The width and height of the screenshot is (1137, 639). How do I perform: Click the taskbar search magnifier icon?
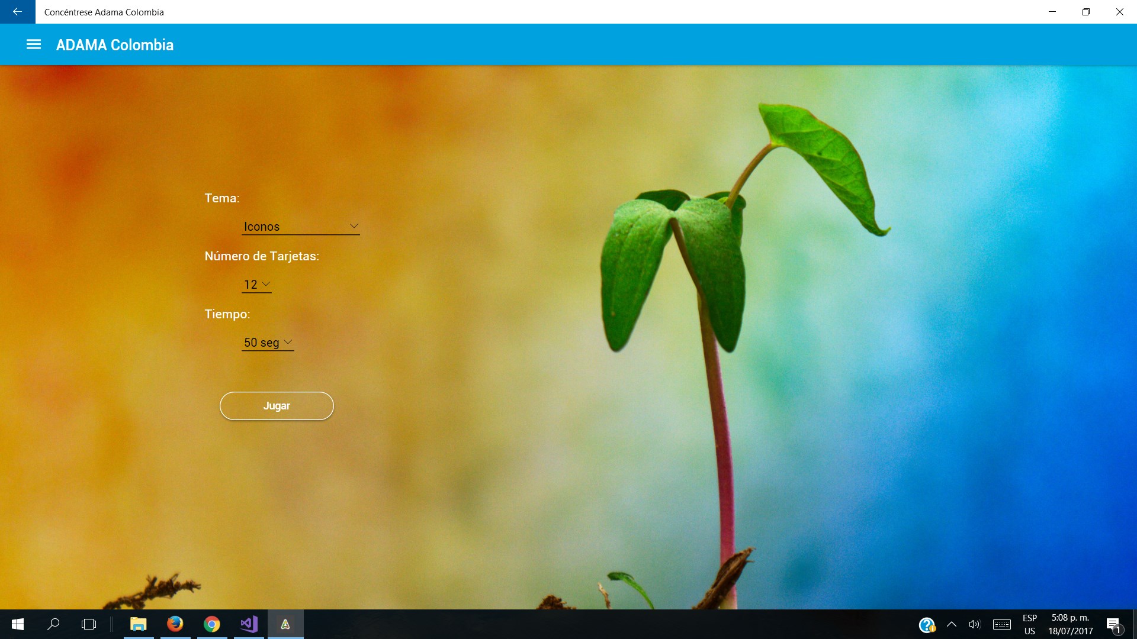[x=53, y=624]
